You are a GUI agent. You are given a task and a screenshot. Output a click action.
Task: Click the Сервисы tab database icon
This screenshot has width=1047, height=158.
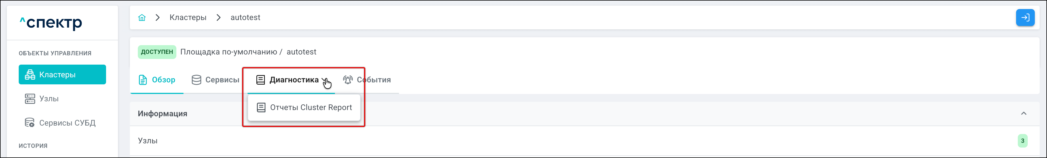pos(196,80)
